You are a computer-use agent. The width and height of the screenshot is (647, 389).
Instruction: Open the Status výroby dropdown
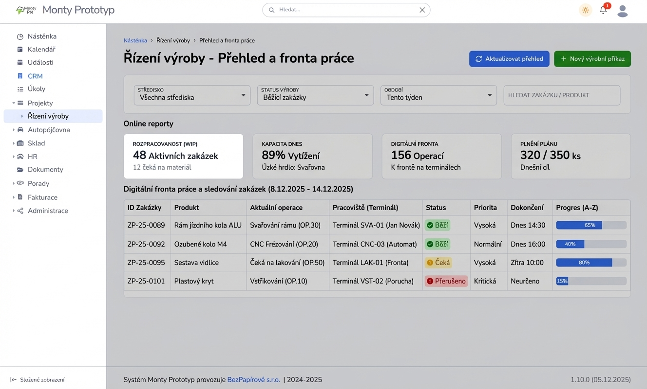coord(315,95)
